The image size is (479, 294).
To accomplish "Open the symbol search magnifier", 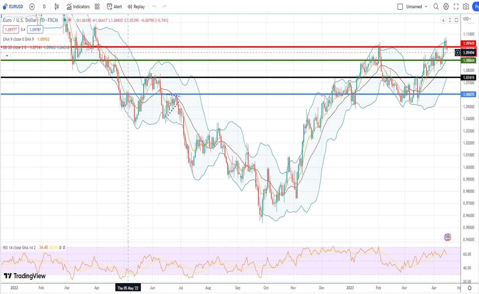I will coord(436,6).
